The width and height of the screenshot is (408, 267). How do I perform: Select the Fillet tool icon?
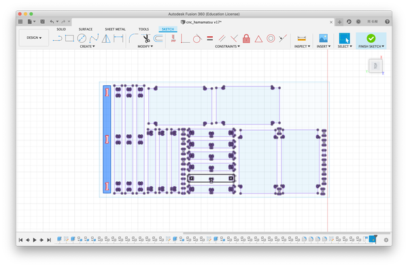[133, 39]
